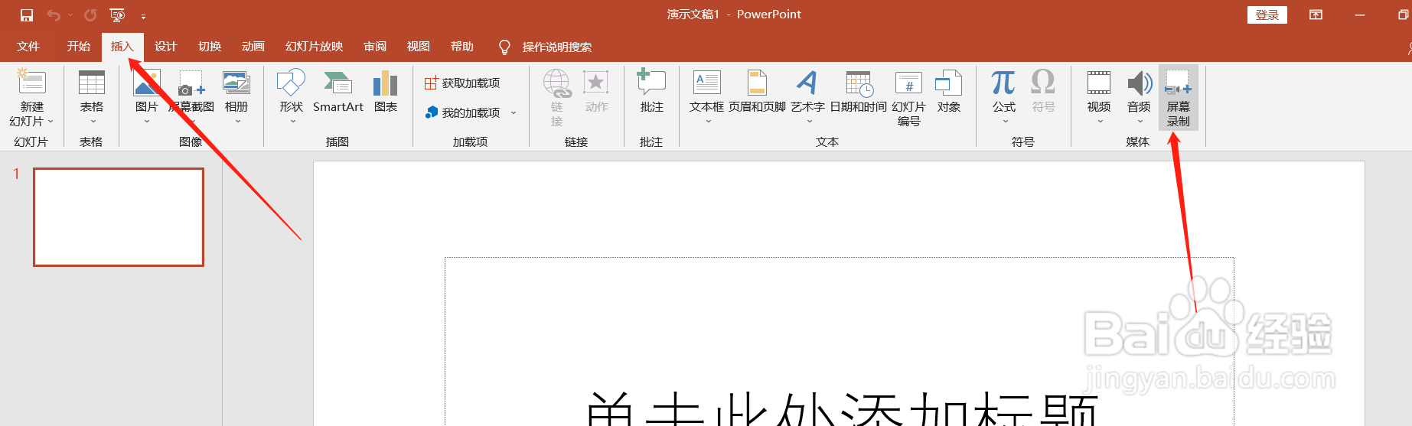This screenshot has height=426, width=1412.
Task: Open the 幻灯片放映 tab
Action: [315, 47]
